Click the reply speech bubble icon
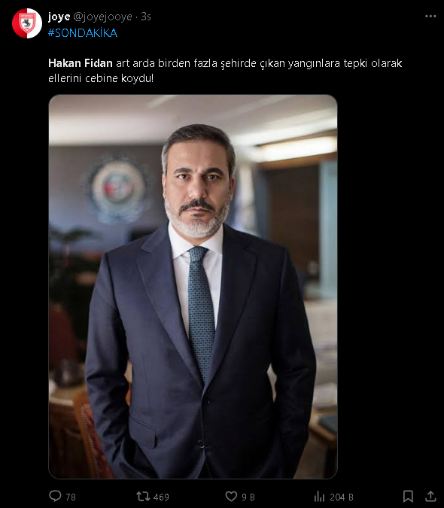 (x=55, y=496)
